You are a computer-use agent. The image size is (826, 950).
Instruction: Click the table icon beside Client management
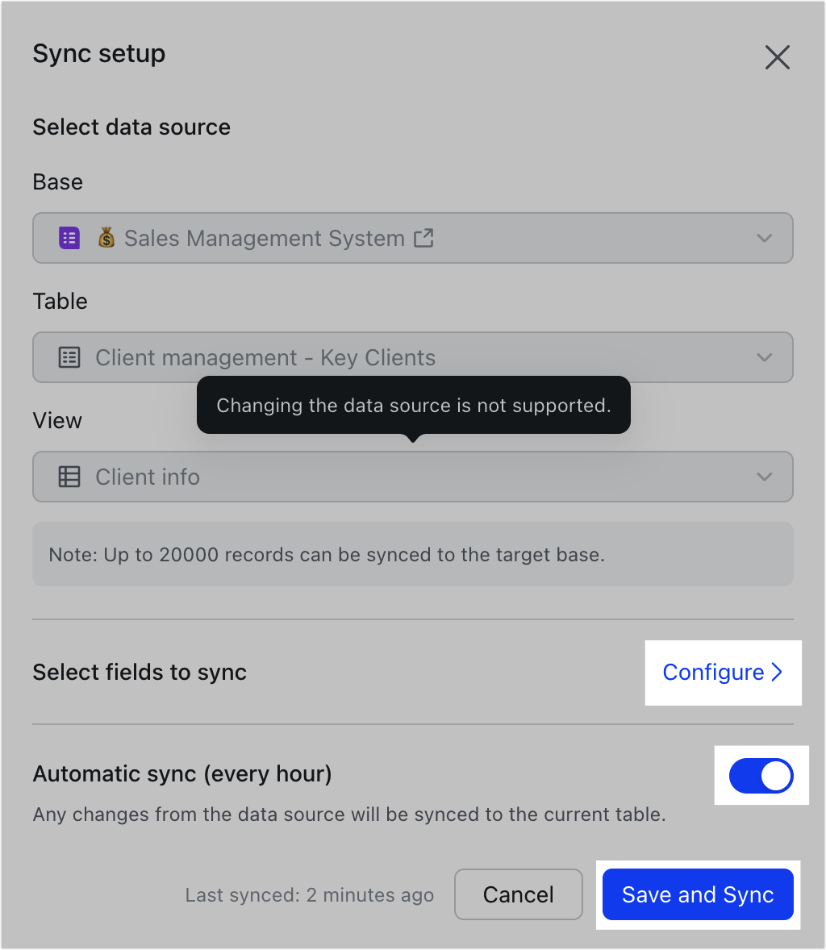[x=69, y=357]
